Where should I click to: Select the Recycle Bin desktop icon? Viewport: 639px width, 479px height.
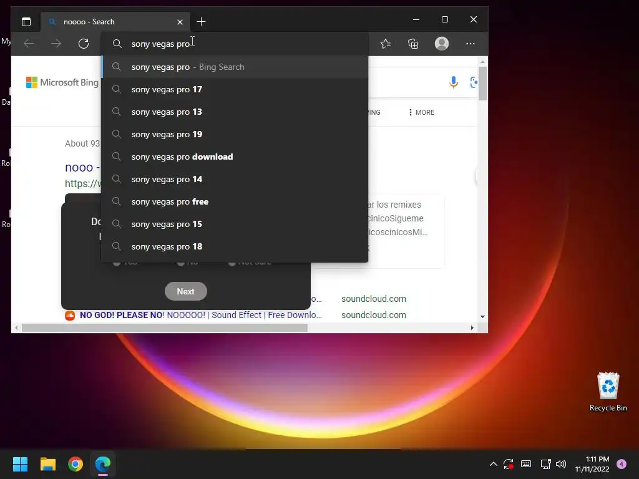pos(608,392)
